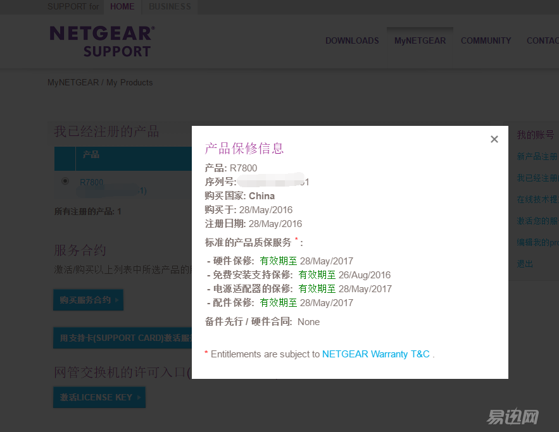Viewport: 559px width, 432px height.
Task: Open the MyNETGEAR menu
Action: (x=420, y=40)
